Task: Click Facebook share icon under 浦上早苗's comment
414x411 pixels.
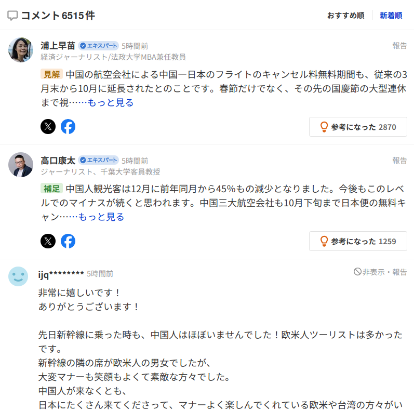Action: 68,127
